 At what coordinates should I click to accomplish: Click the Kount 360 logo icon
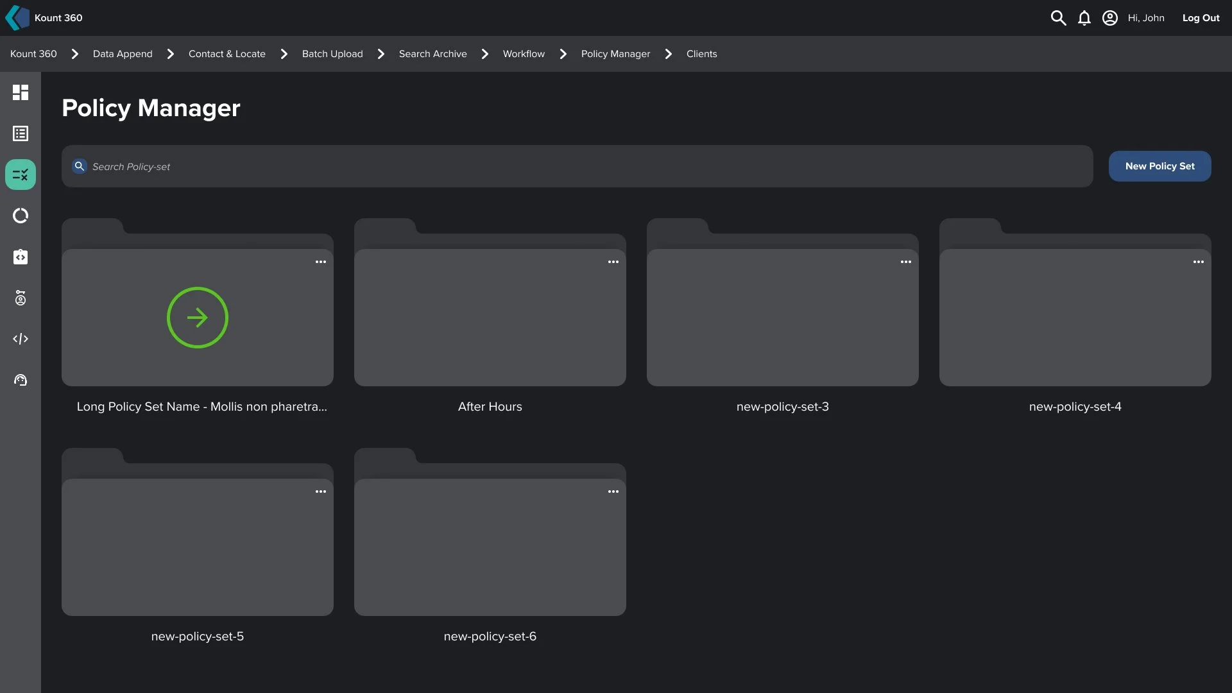(17, 18)
